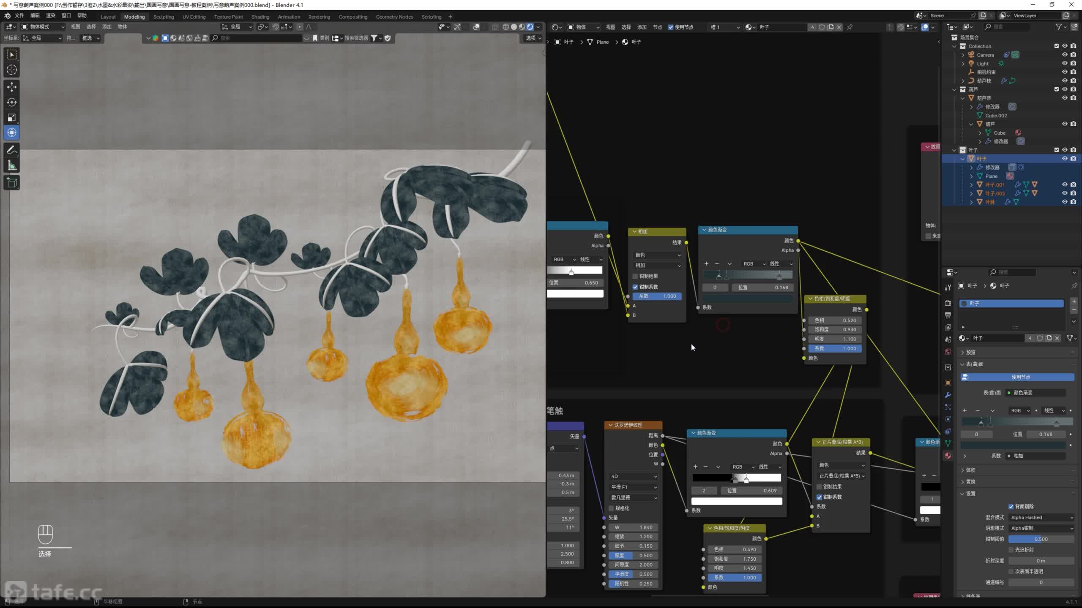Expand the 体积 section in material panel
Screen dimensions: 1082x608
pos(970,470)
